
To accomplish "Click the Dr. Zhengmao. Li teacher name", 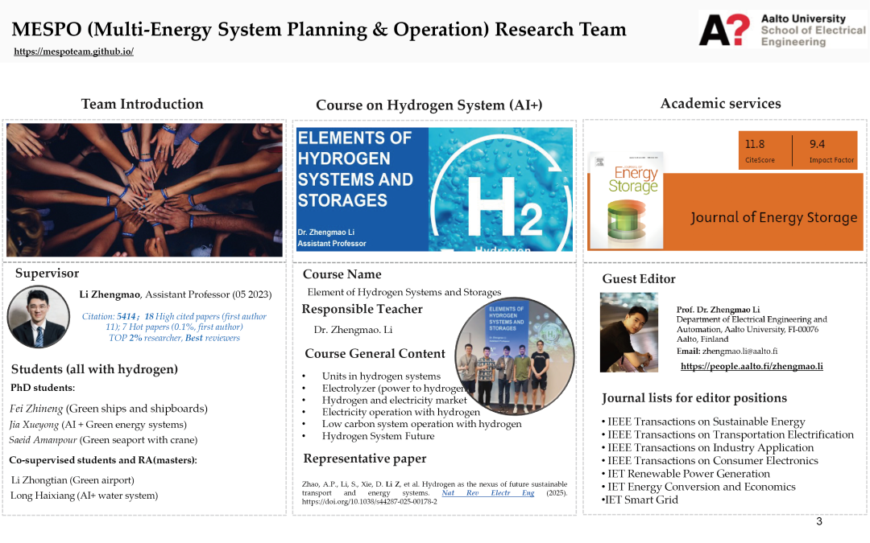I will tap(353, 331).
